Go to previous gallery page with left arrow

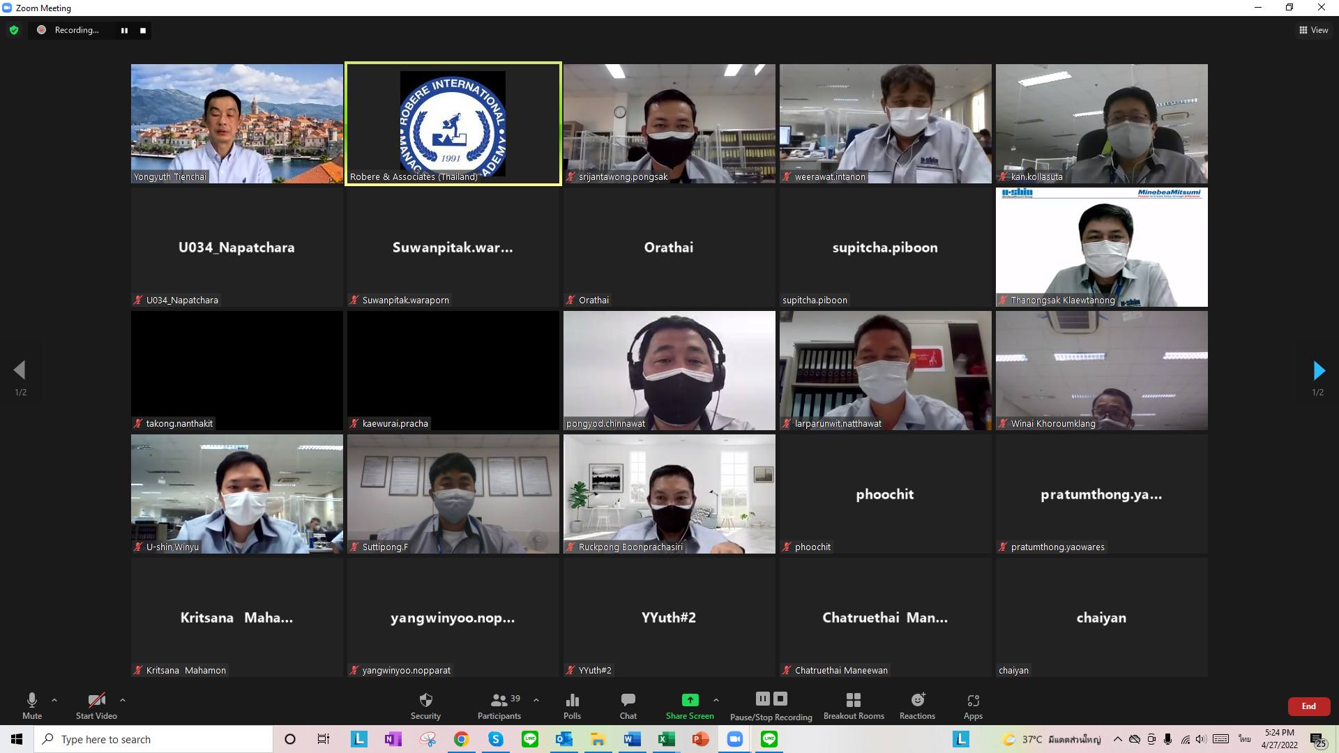pyautogui.click(x=20, y=370)
